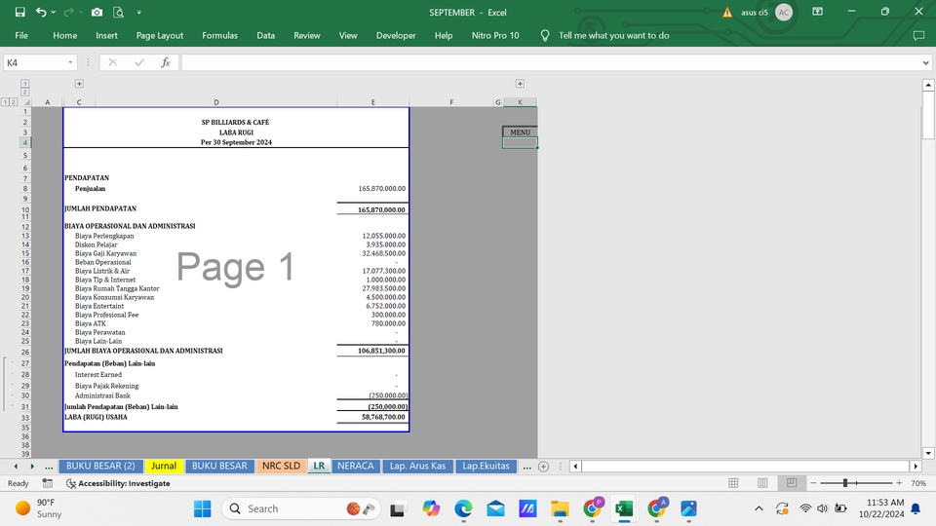936x526 pixels.
Task: Select column D header
Action: point(216,102)
